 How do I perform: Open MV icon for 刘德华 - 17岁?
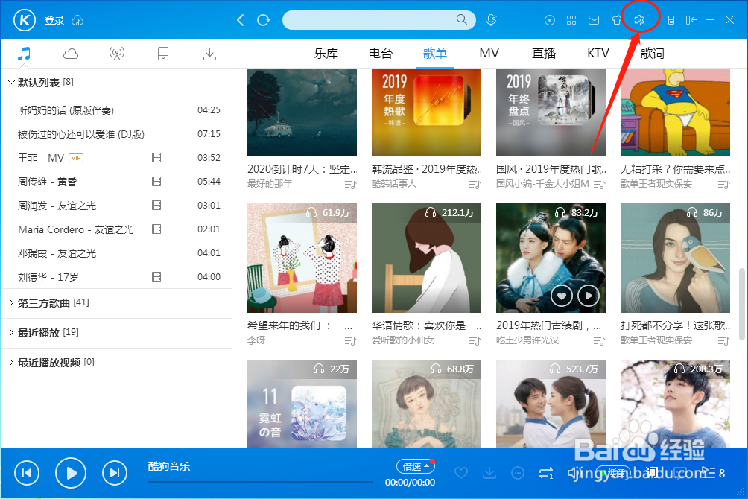pos(156,277)
